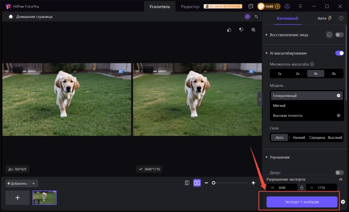Viewport: 349px width, 212px height.
Task: Collapse the Разрешение экспорта panel
Action: (x=341, y=180)
